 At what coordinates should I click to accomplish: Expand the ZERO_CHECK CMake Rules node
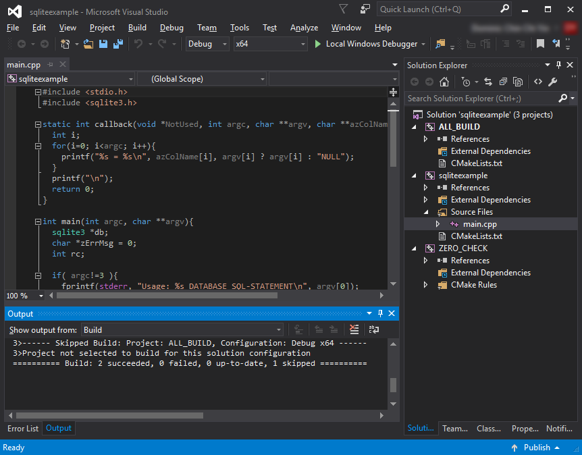click(x=425, y=285)
